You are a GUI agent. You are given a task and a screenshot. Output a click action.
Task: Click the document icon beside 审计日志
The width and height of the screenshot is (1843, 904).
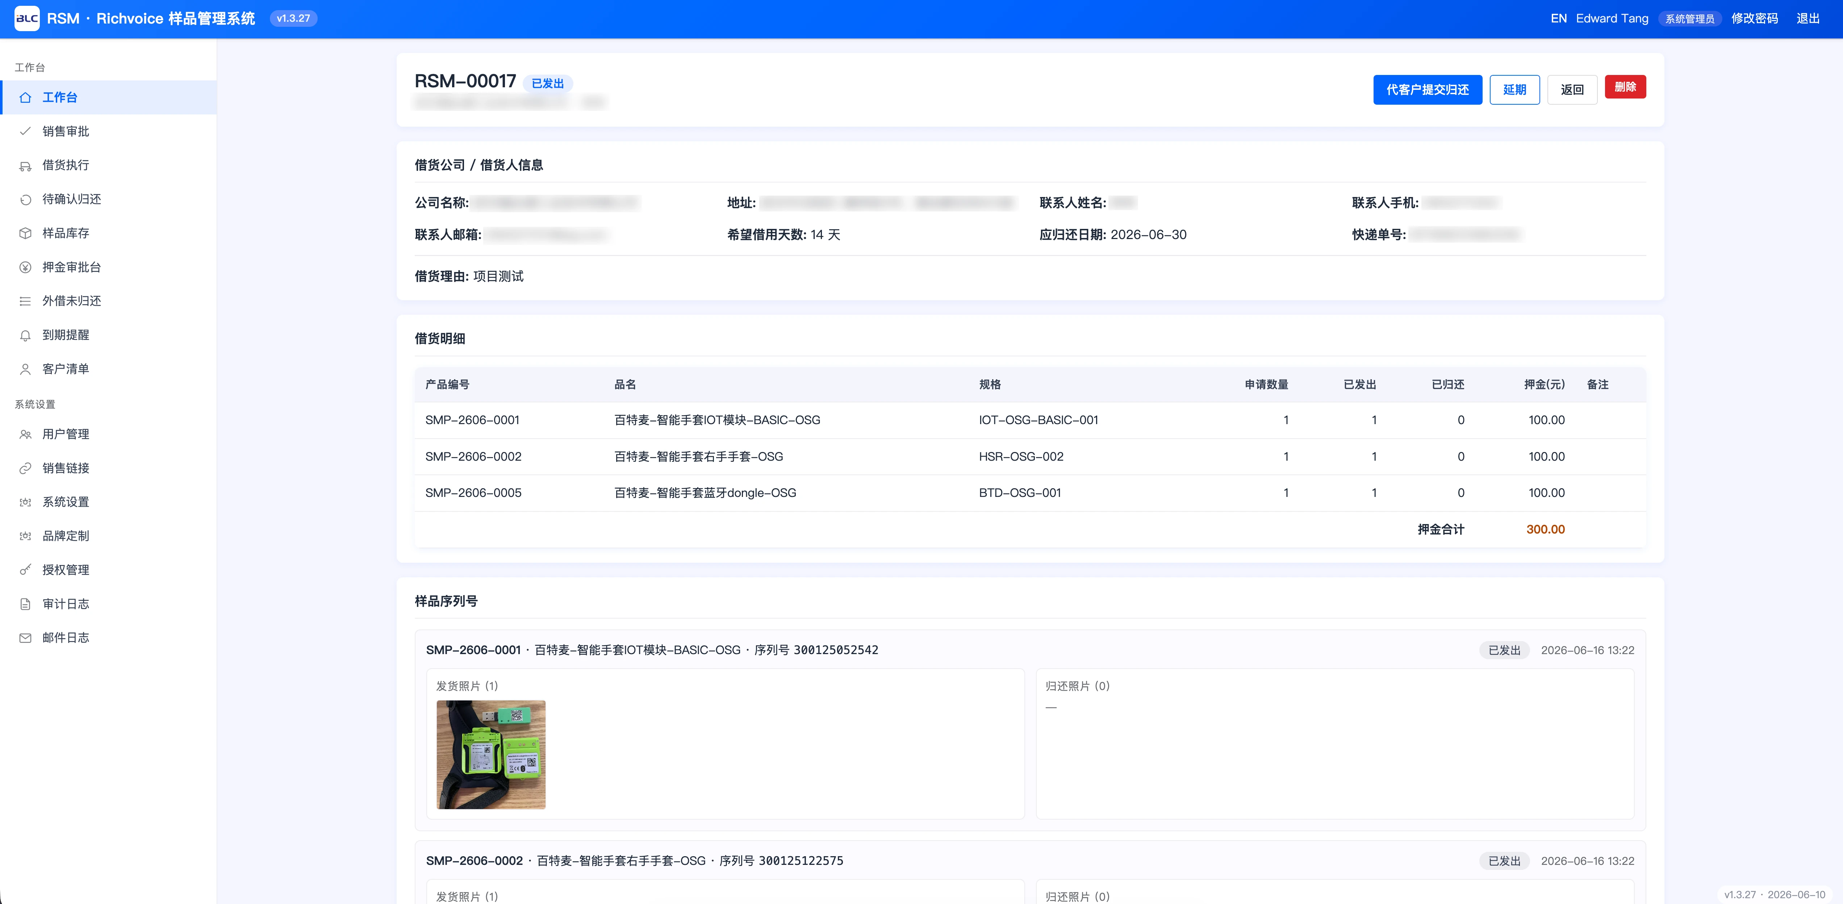point(25,604)
